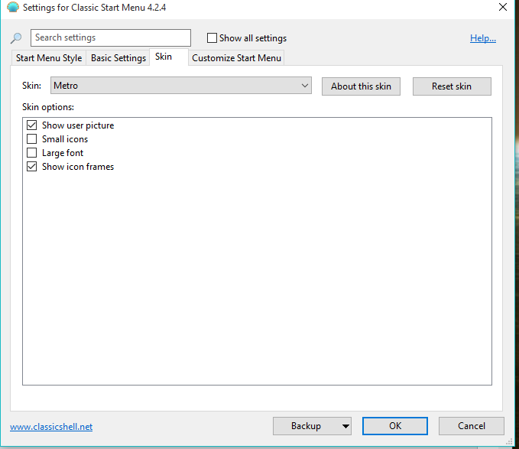Viewport: 519px width, 449px height.
Task: Open the Help link
Action: [x=482, y=38]
